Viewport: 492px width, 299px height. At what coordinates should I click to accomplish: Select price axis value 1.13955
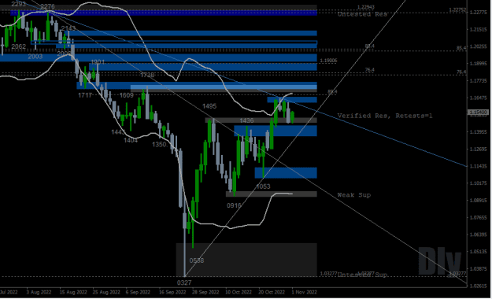478,132
